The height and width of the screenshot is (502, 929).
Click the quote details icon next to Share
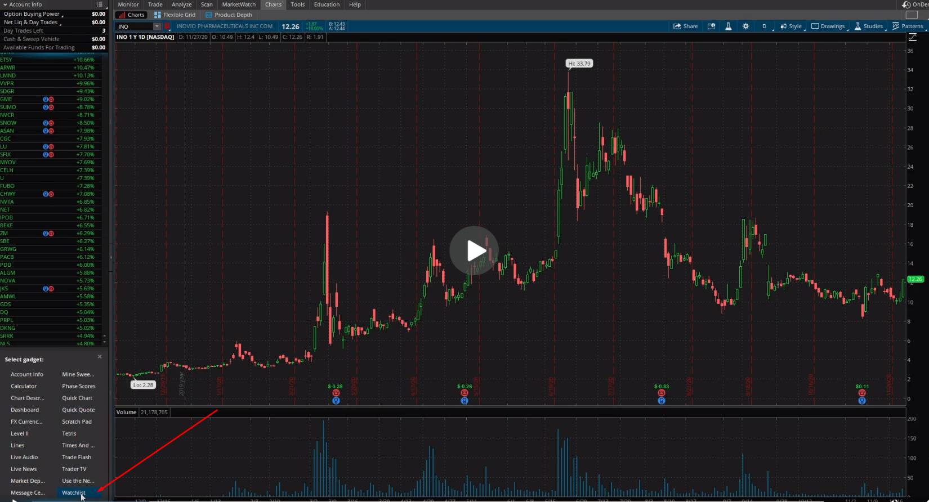[x=711, y=26]
